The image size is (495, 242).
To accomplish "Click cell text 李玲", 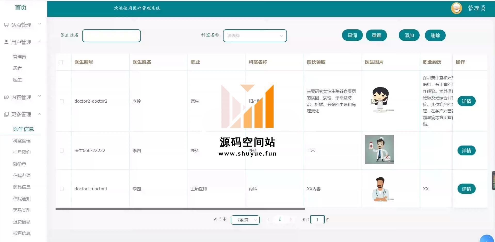I will (x=137, y=101).
